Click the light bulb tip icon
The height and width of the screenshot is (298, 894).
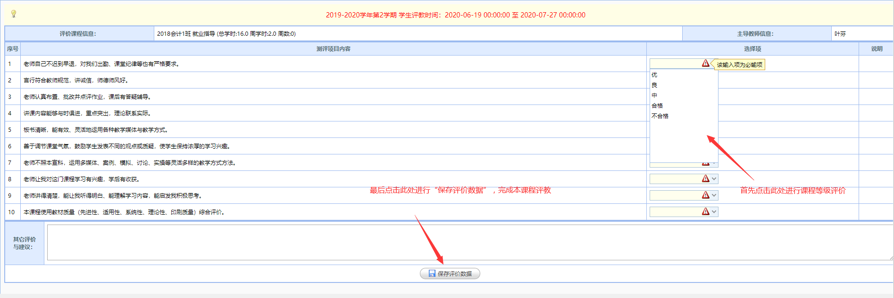tap(14, 14)
